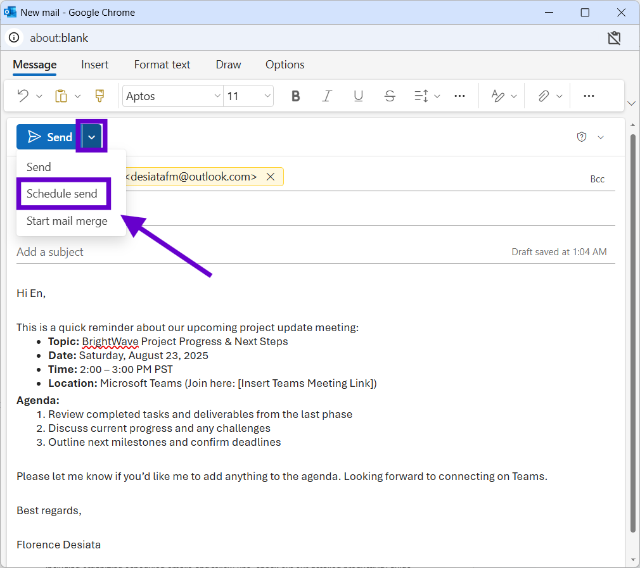Open the Draw tab
The height and width of the screenshot is (568, 640).
click(x=228, y=65)
